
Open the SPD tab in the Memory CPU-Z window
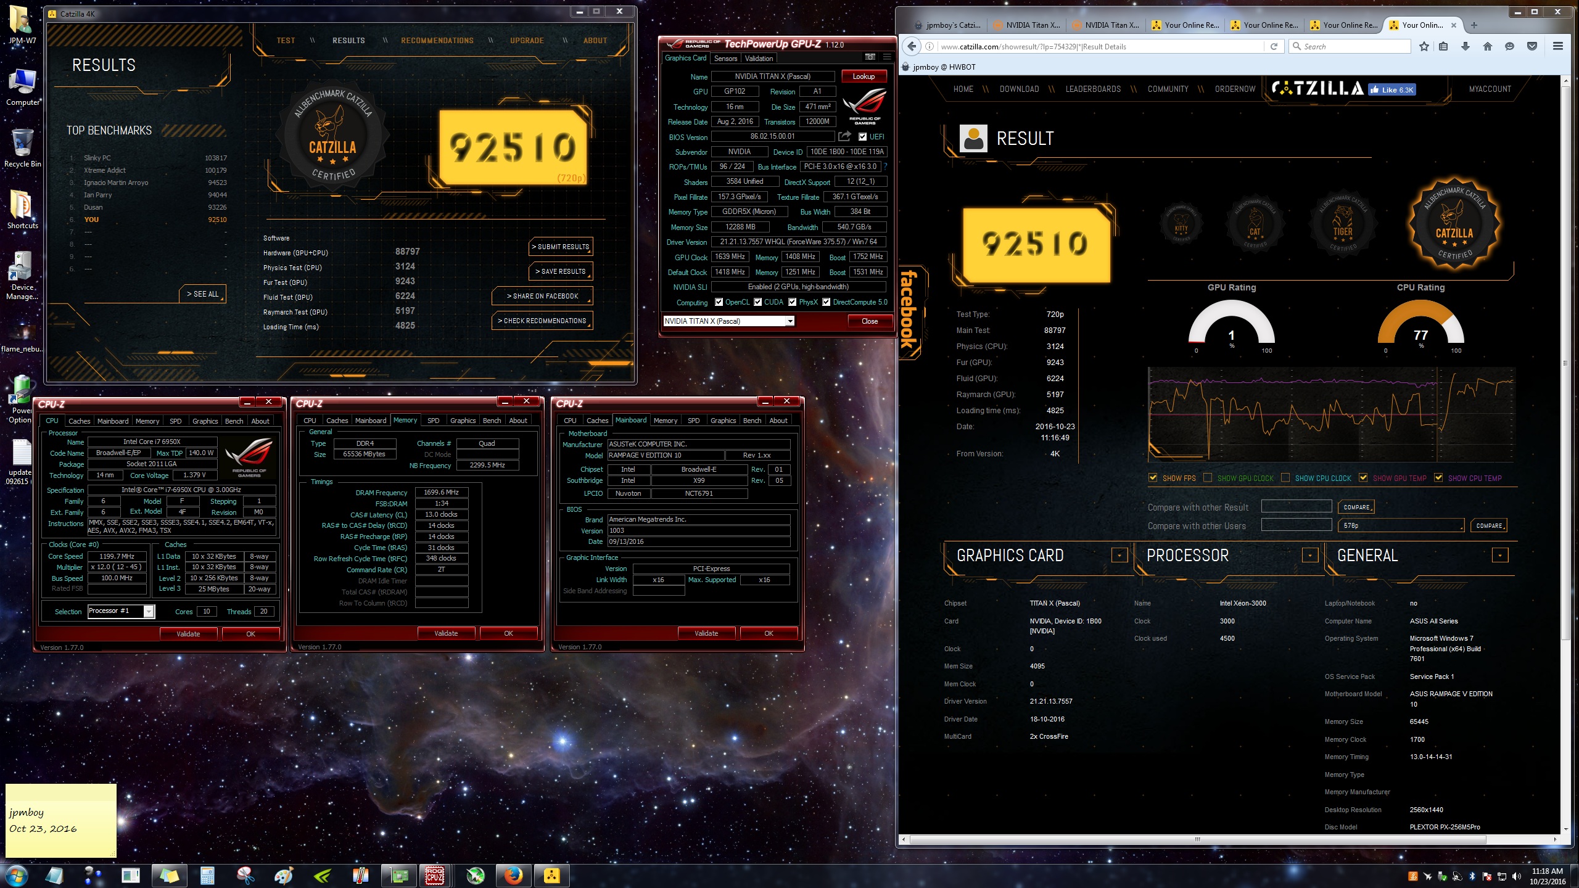coord(434,421)
